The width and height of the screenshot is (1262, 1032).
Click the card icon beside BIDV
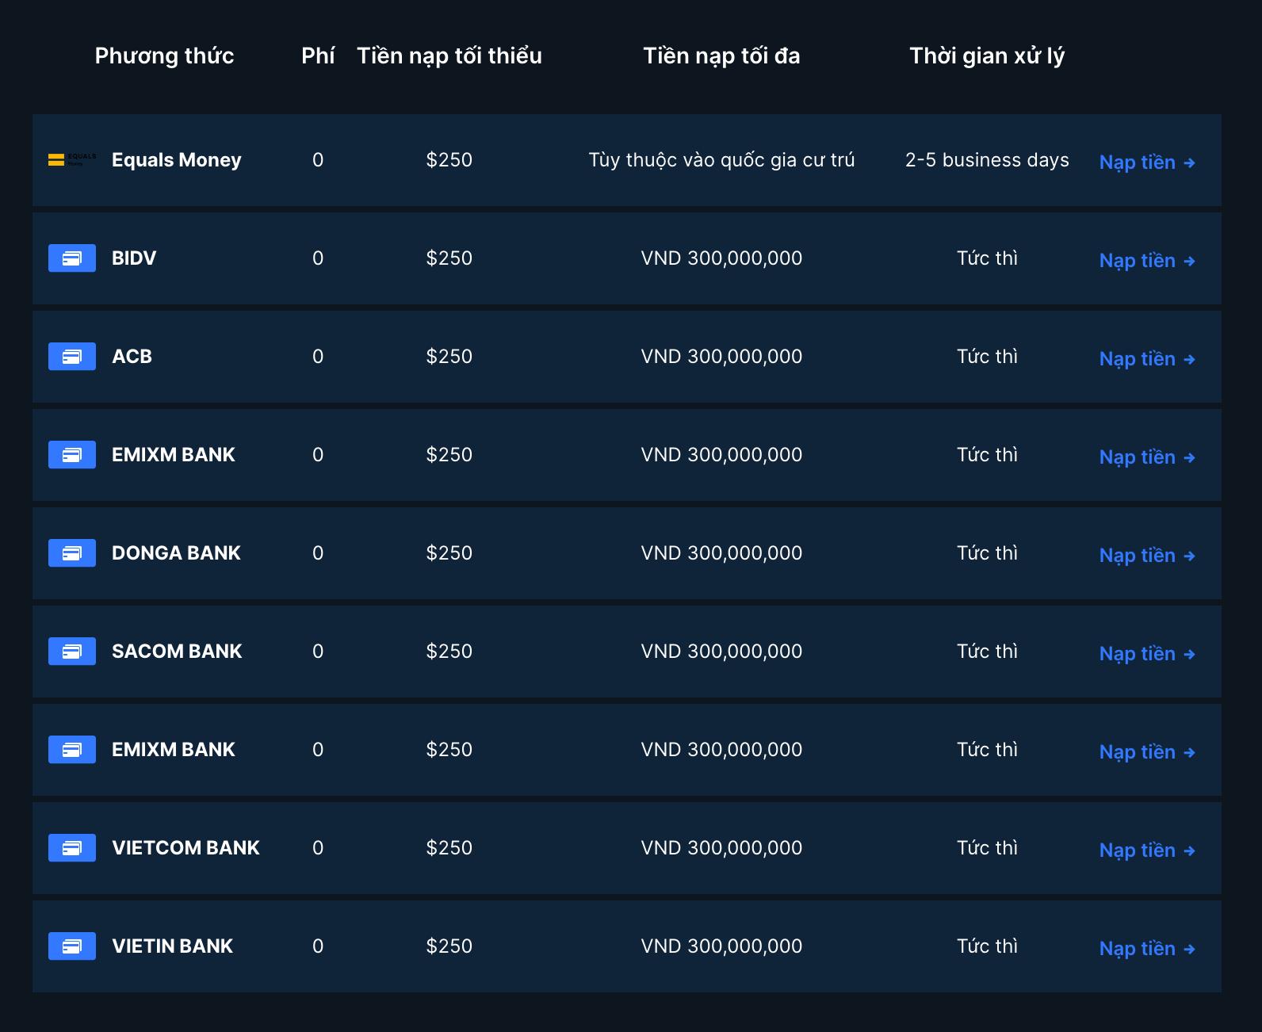coord(71,258)
